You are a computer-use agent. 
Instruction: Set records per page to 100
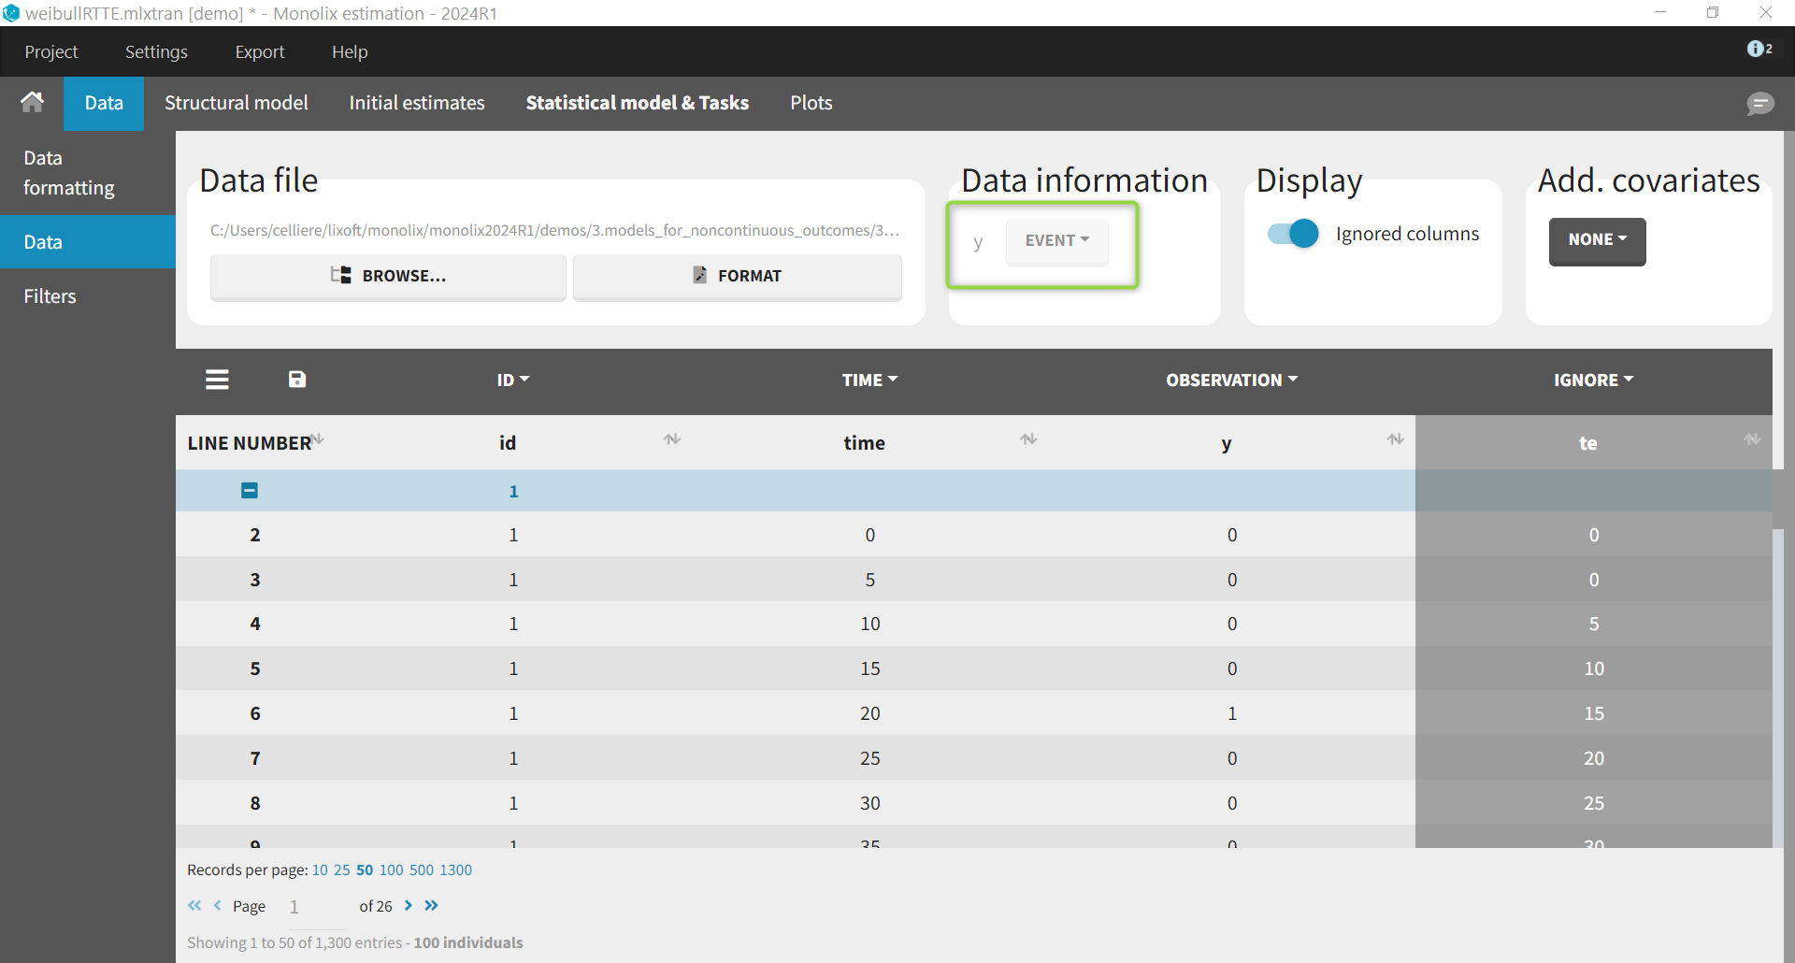point(391,870)
